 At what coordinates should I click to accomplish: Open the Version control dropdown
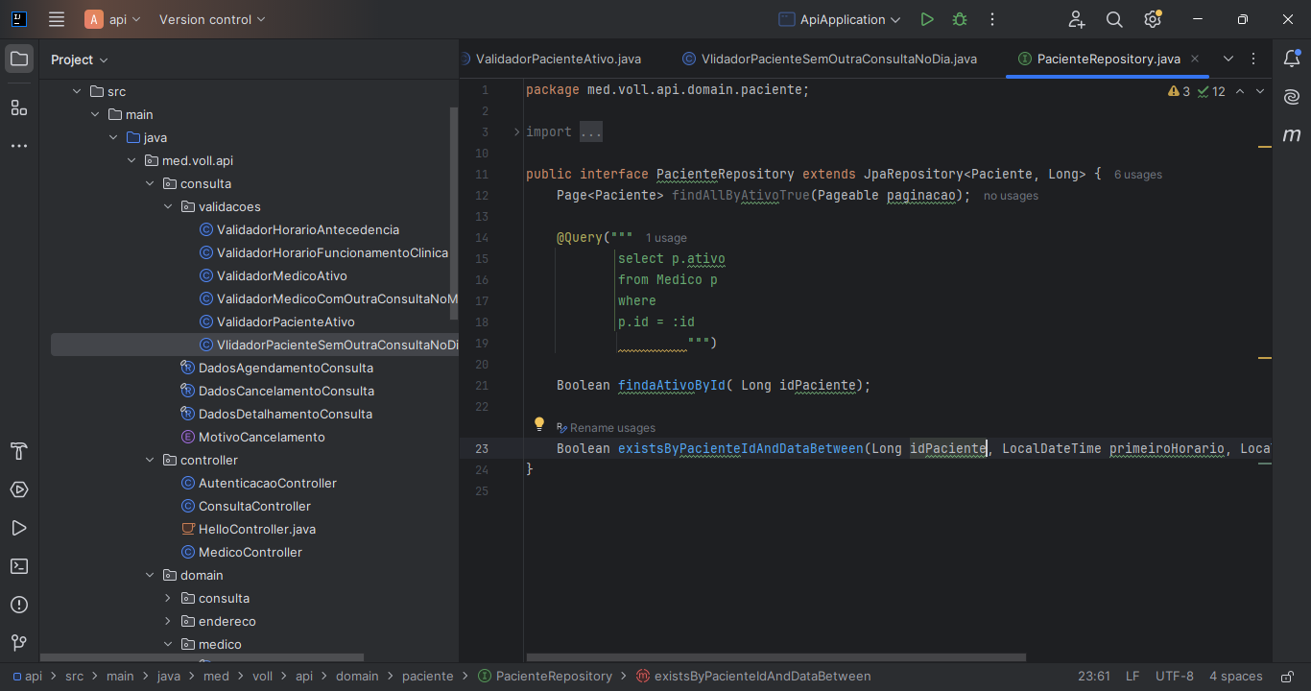(x=212, y=19)
